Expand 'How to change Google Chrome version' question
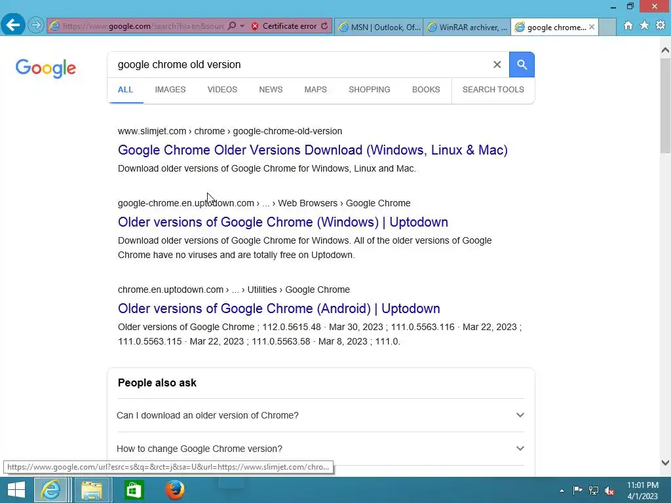Image resolution: width=671 pixels, height=503 pixels. [320, 449]
